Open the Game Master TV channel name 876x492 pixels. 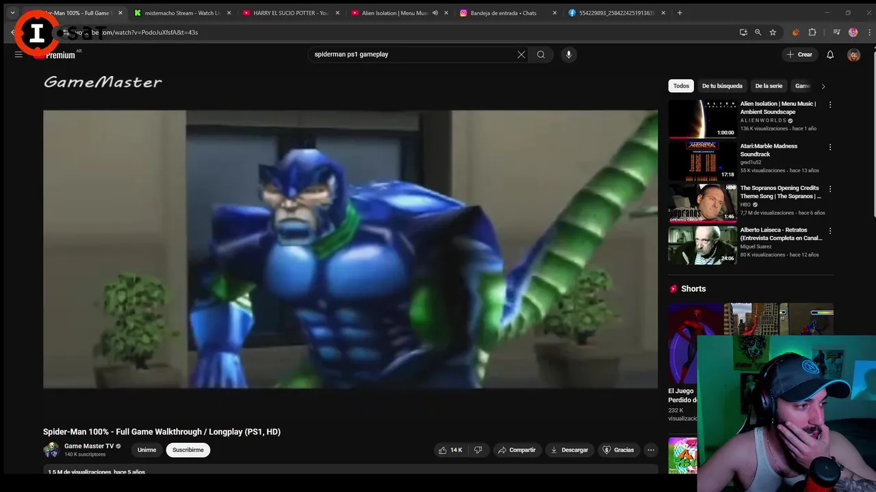click(89, 446)
